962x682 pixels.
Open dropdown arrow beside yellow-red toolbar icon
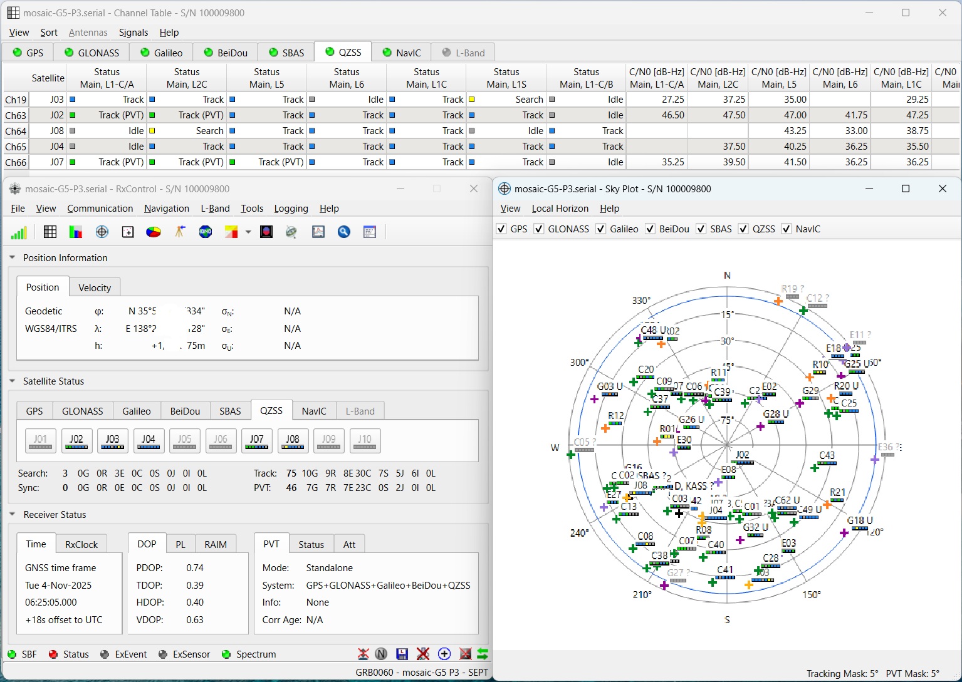coord(248,232)
